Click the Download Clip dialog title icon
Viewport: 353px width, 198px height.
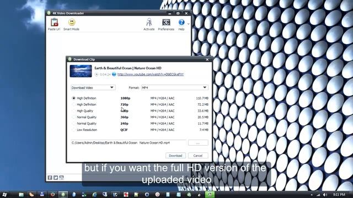pos(70,59)
